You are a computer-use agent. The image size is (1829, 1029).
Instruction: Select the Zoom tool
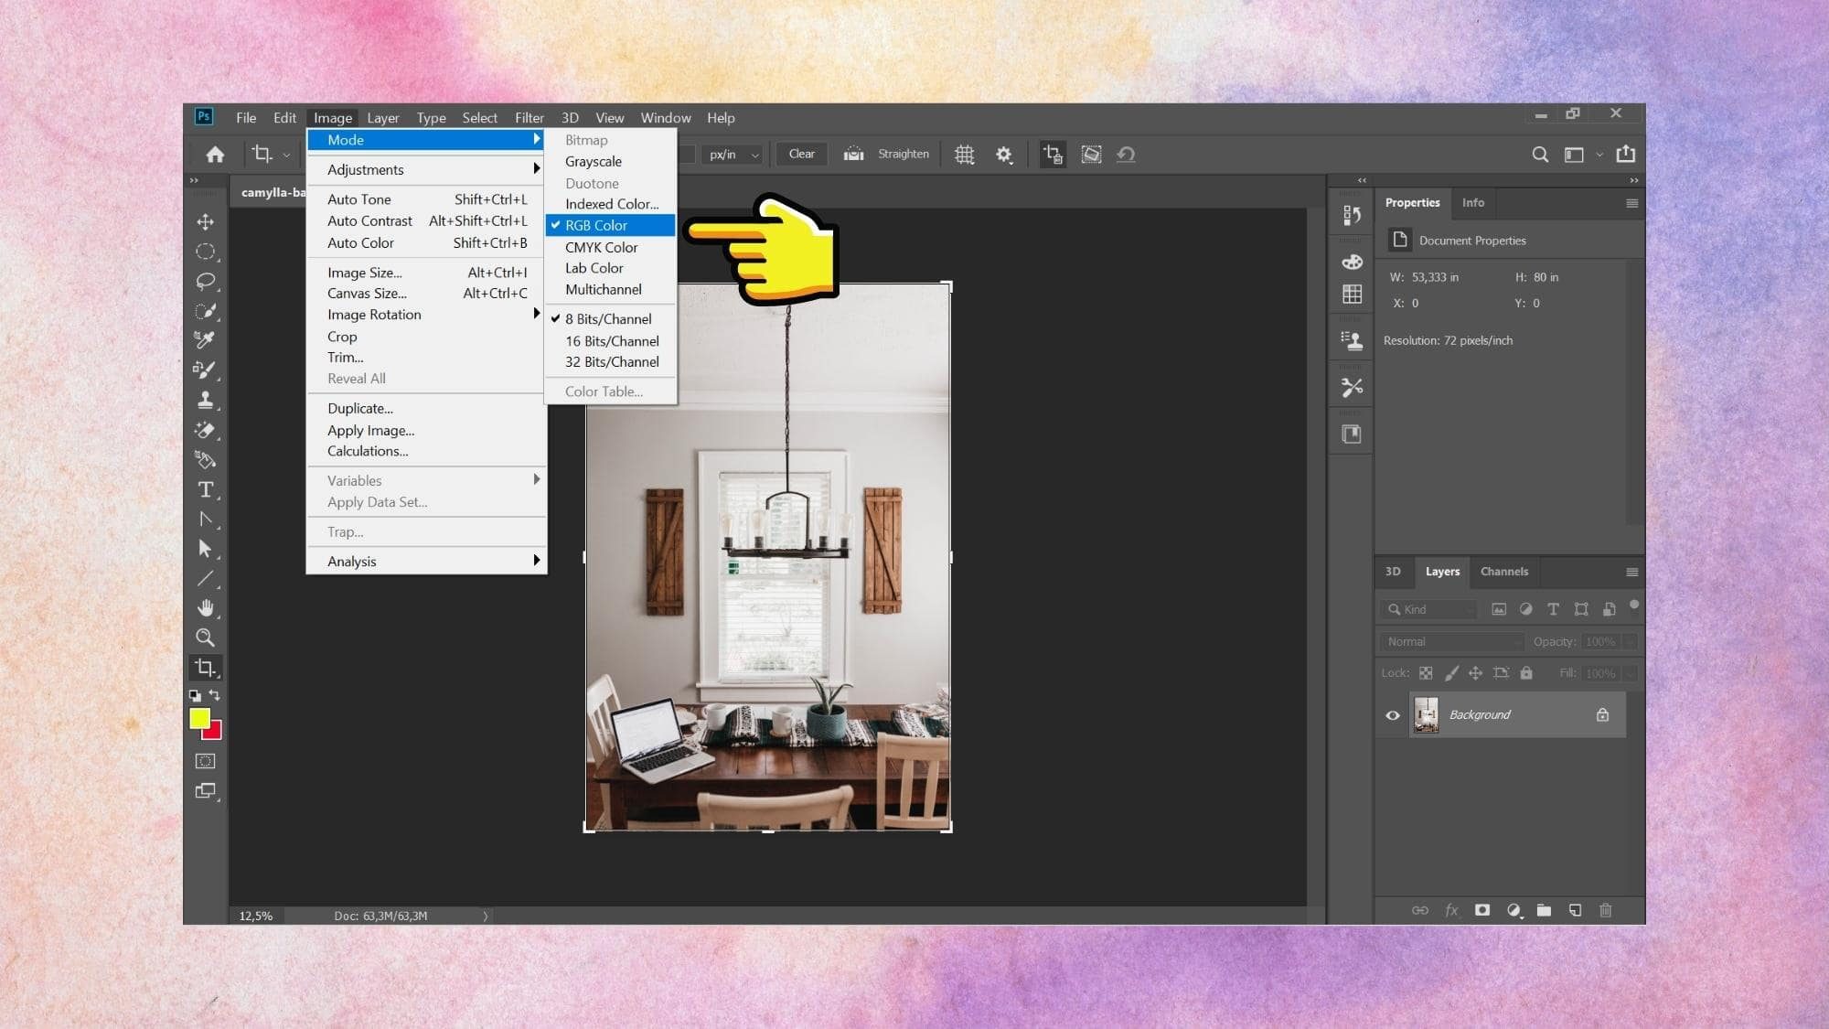tap(206, 638)
